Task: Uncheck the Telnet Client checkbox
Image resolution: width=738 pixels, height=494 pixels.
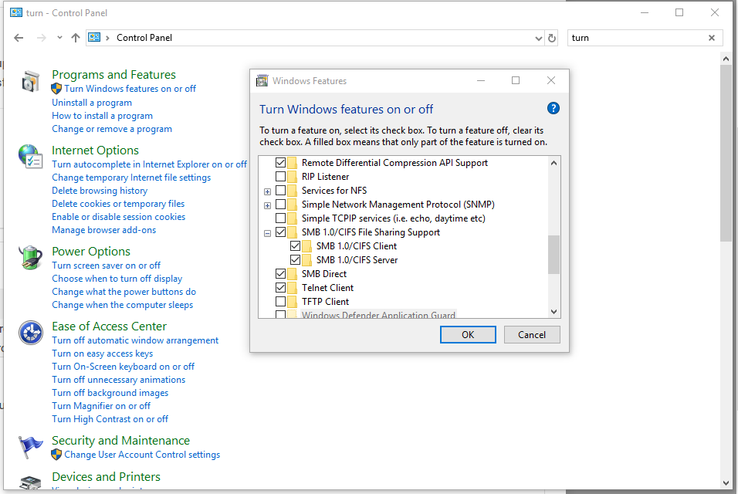Action: pos(280,287)
